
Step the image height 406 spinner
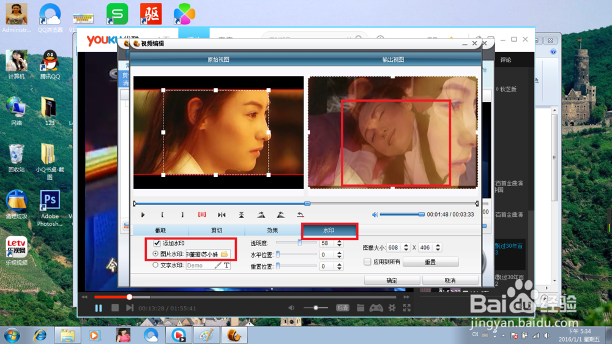(x=438, y=247)
